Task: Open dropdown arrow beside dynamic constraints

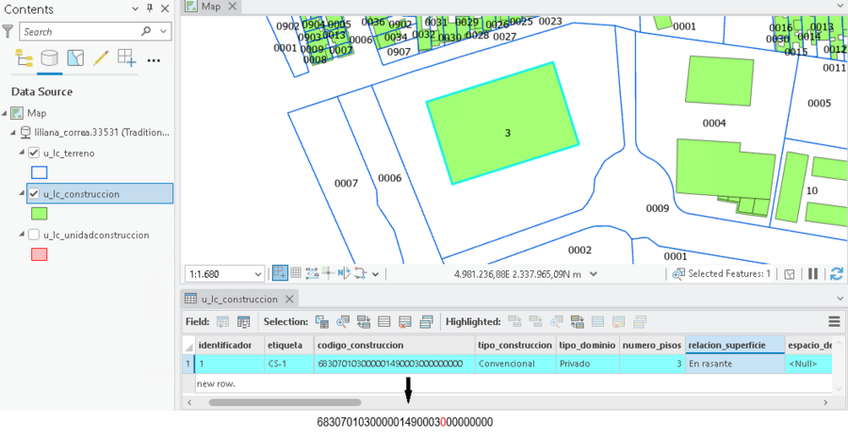Action: click(375, 274)
